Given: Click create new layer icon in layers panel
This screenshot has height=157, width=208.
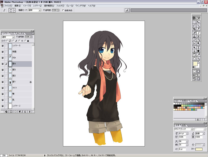Looking at the screenshot, I should click(25, 112).
